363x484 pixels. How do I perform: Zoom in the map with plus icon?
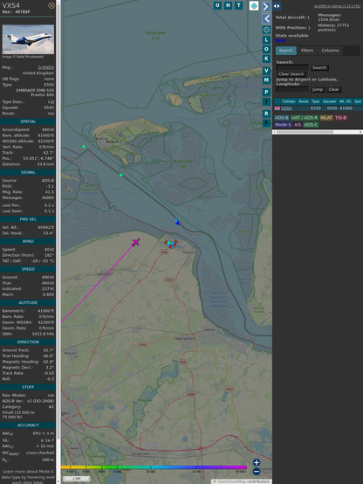point(257,462)
